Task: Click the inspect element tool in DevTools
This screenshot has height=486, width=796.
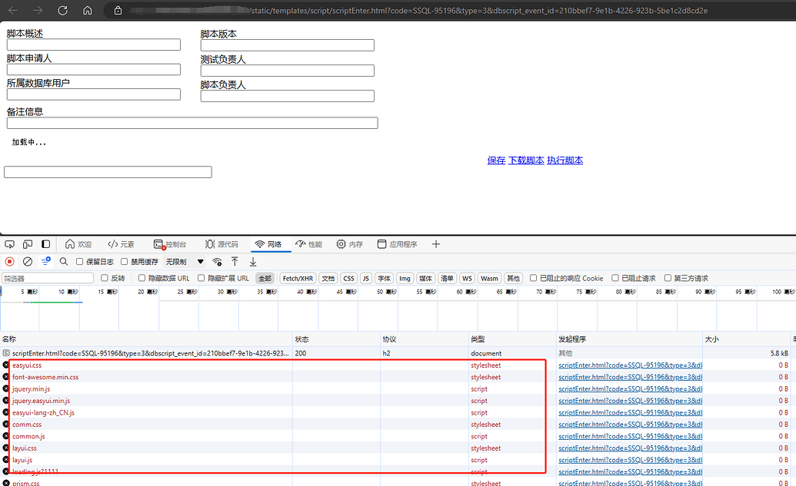Action: click(x=10, y=243)
